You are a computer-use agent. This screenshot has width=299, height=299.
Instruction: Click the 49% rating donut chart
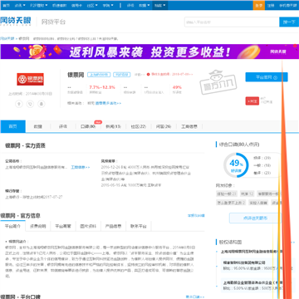pyautogui.click(x=236, y=165)
